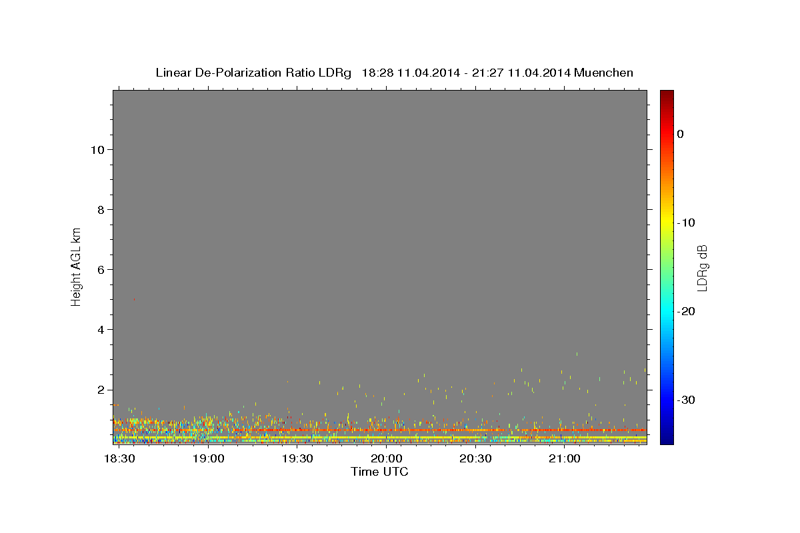This screenshot has height=533, width=800.
Task: Click the 19:30 time axis label
Action: [297, 458]
